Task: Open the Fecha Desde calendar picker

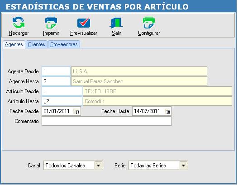Action: [77, 112]
